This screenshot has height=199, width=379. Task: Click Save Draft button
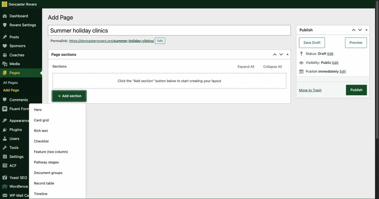[312, 43]
